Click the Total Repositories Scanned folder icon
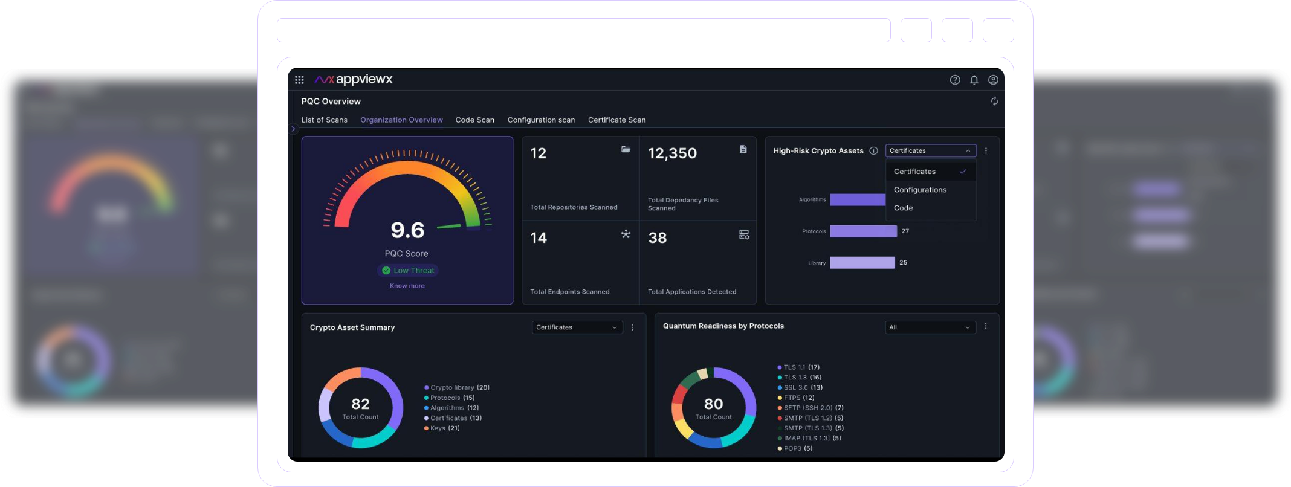The width and height of the screenshot is (1291, 487). pos(626,149)
